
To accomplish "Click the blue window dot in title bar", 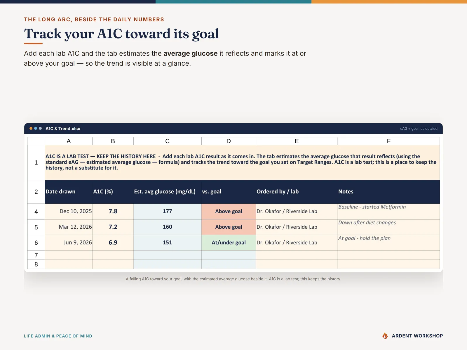I will (36, 128).
